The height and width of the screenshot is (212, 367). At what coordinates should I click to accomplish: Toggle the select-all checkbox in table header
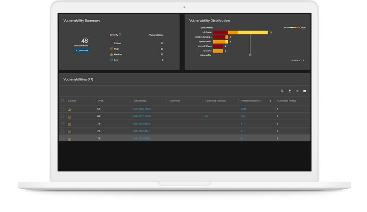click(63, 101)
